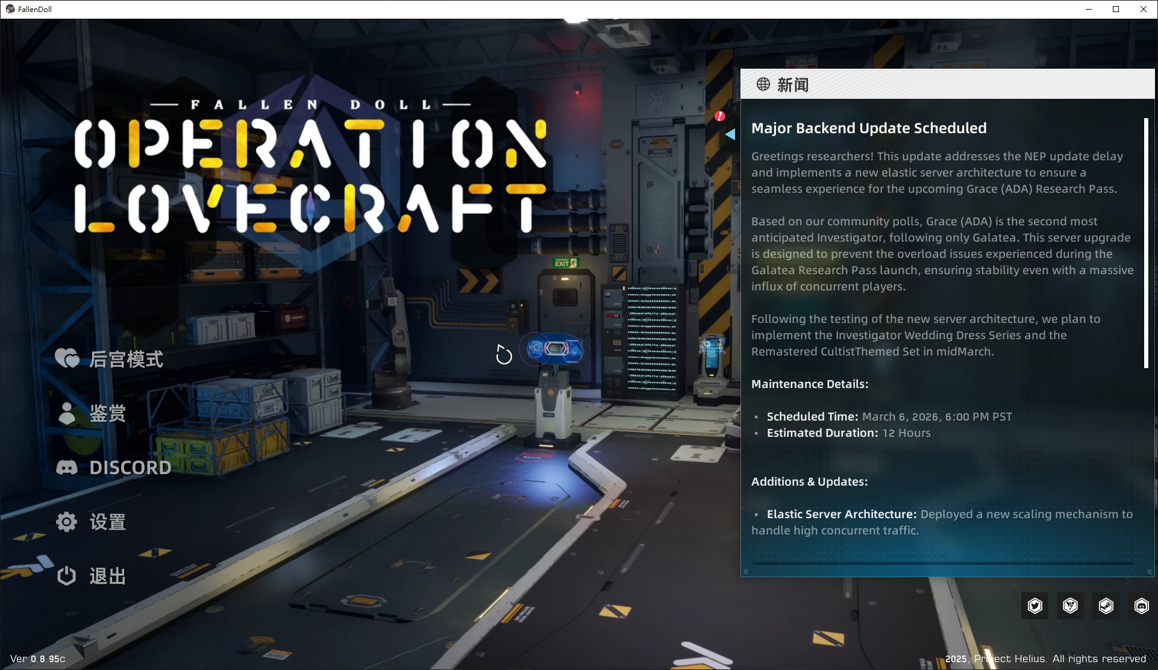Click the gear icon next to 设置

coord(66,522)
